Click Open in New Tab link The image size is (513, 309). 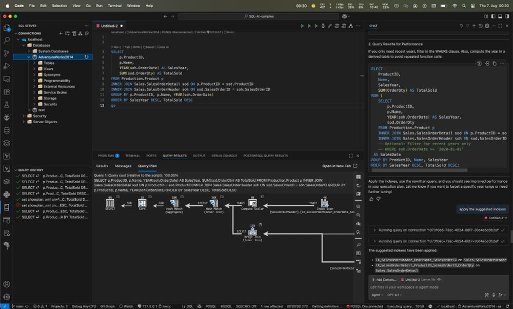point(340,166)
